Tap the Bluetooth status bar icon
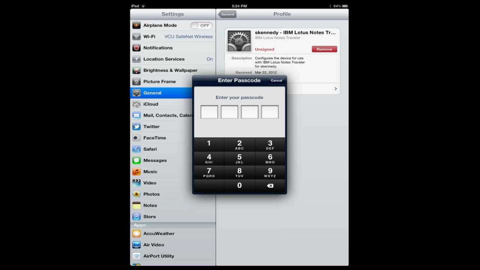Image resolution: width=480 pixels, height=270 pixels. coord(330,6)
